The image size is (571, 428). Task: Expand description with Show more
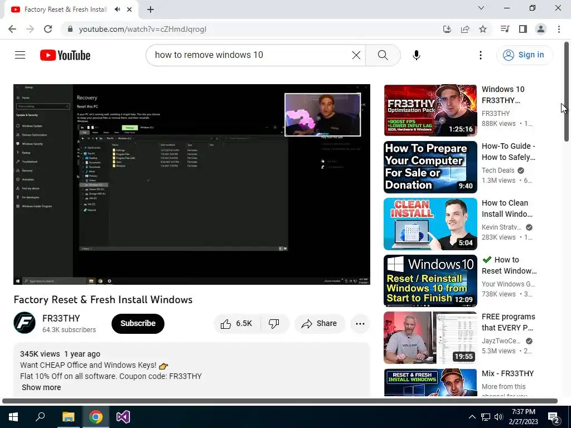coord(41,387)
